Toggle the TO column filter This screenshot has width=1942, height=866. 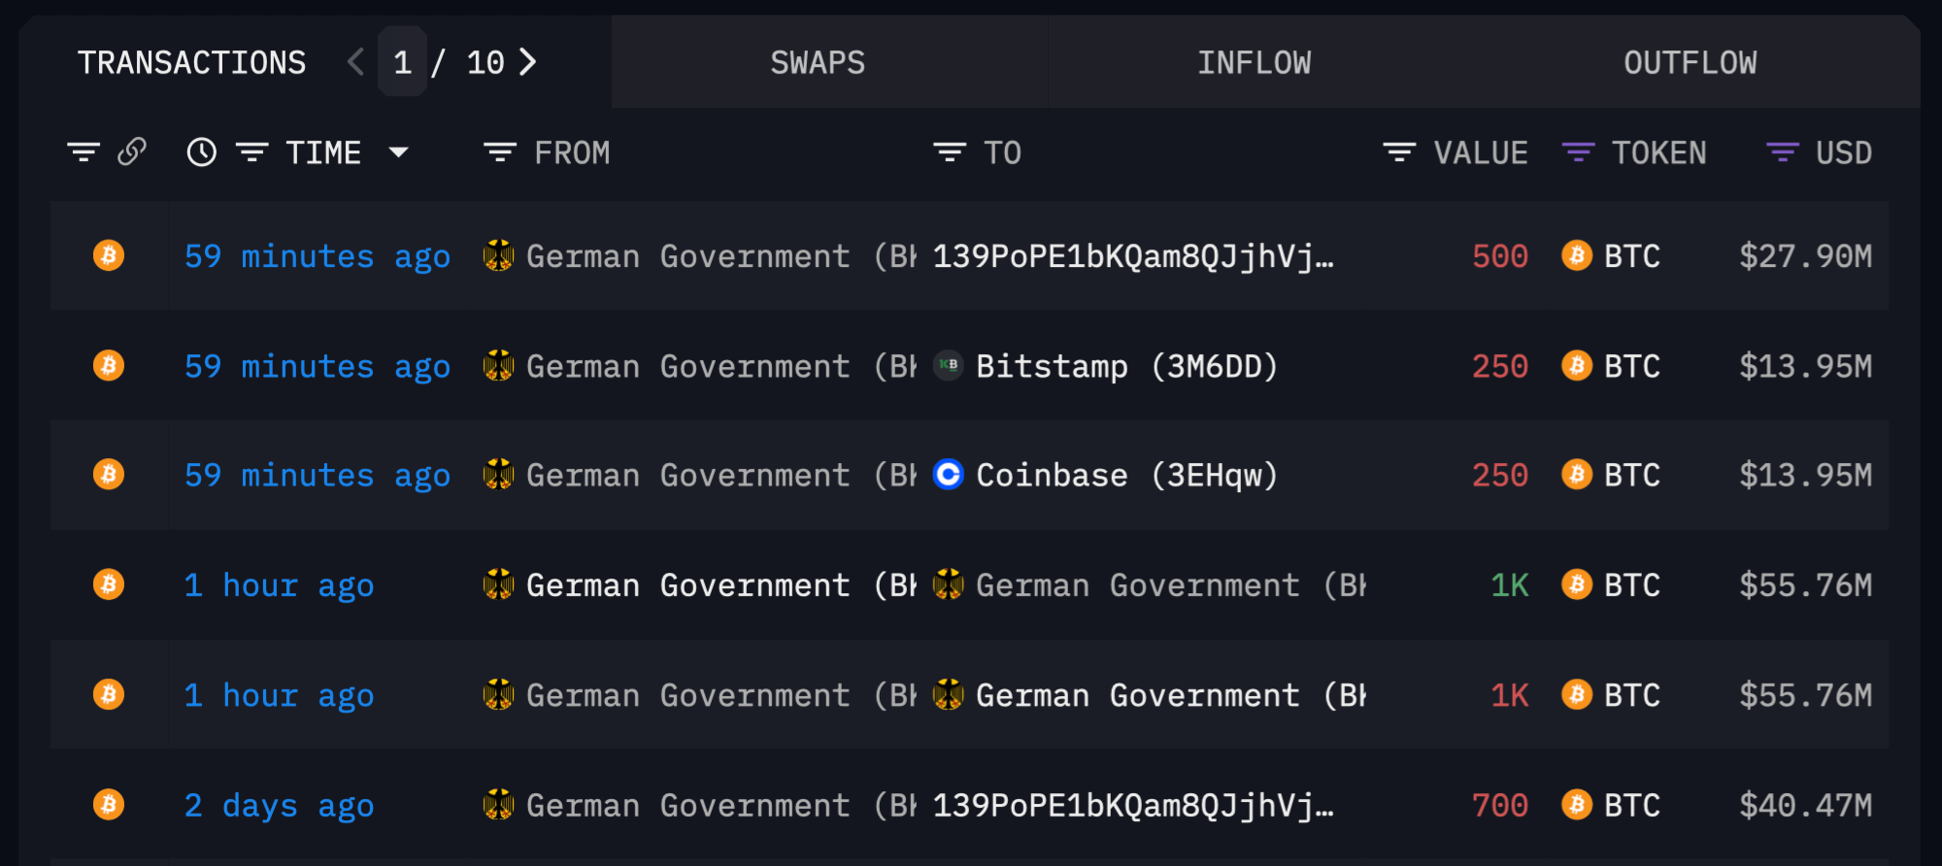click(x=949, y=152)
